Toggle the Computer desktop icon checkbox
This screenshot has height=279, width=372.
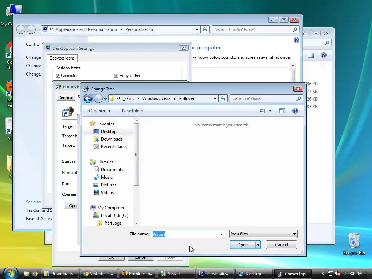(x=58, y=76)
